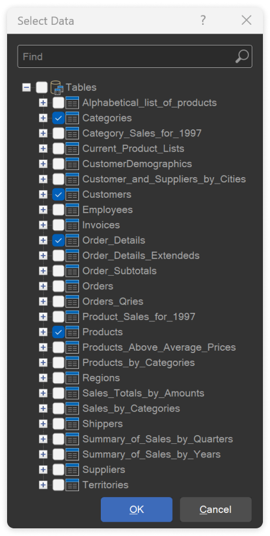Select the Sales_by_Categories tree item
The width and height of the screenshot is (270, 536).
(131, 408)
